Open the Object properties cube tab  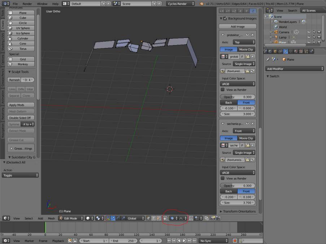(275, 51)
